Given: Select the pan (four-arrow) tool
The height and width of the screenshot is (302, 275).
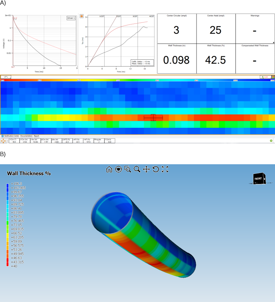Looking at the screenshot, I should click(146, 169).
